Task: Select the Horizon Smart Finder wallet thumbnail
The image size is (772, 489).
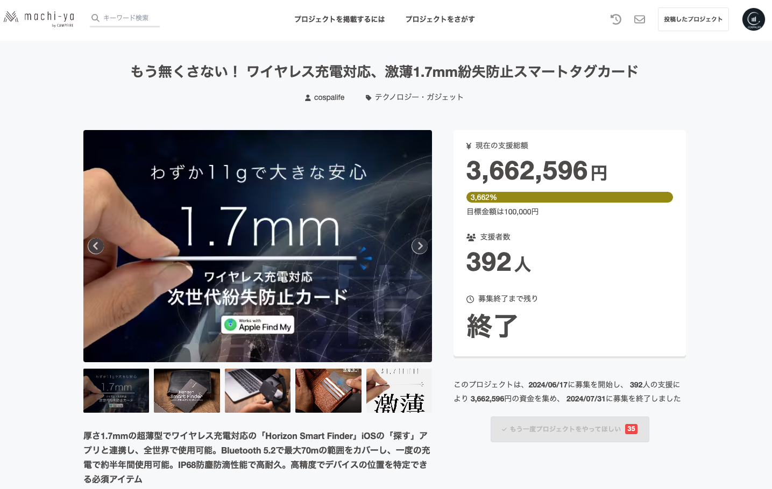Action: point(187,391)
